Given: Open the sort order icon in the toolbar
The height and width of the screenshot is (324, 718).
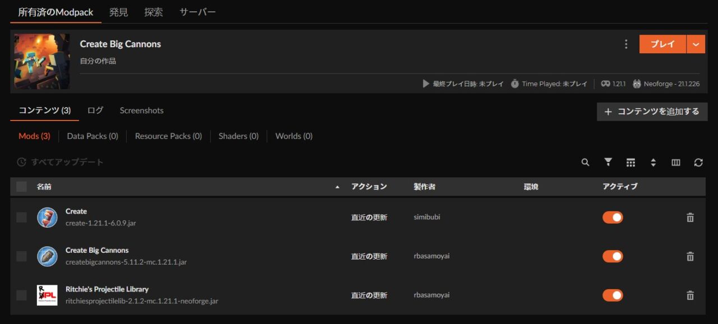Looking at the screenshot, I should (x=653, y=162).
